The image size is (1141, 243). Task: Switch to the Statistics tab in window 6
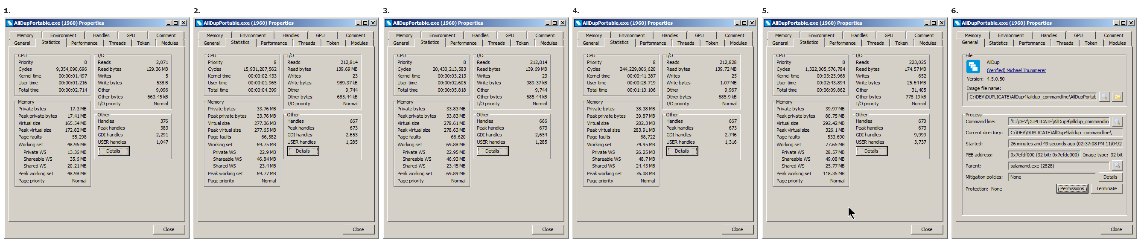click(998, 43)
